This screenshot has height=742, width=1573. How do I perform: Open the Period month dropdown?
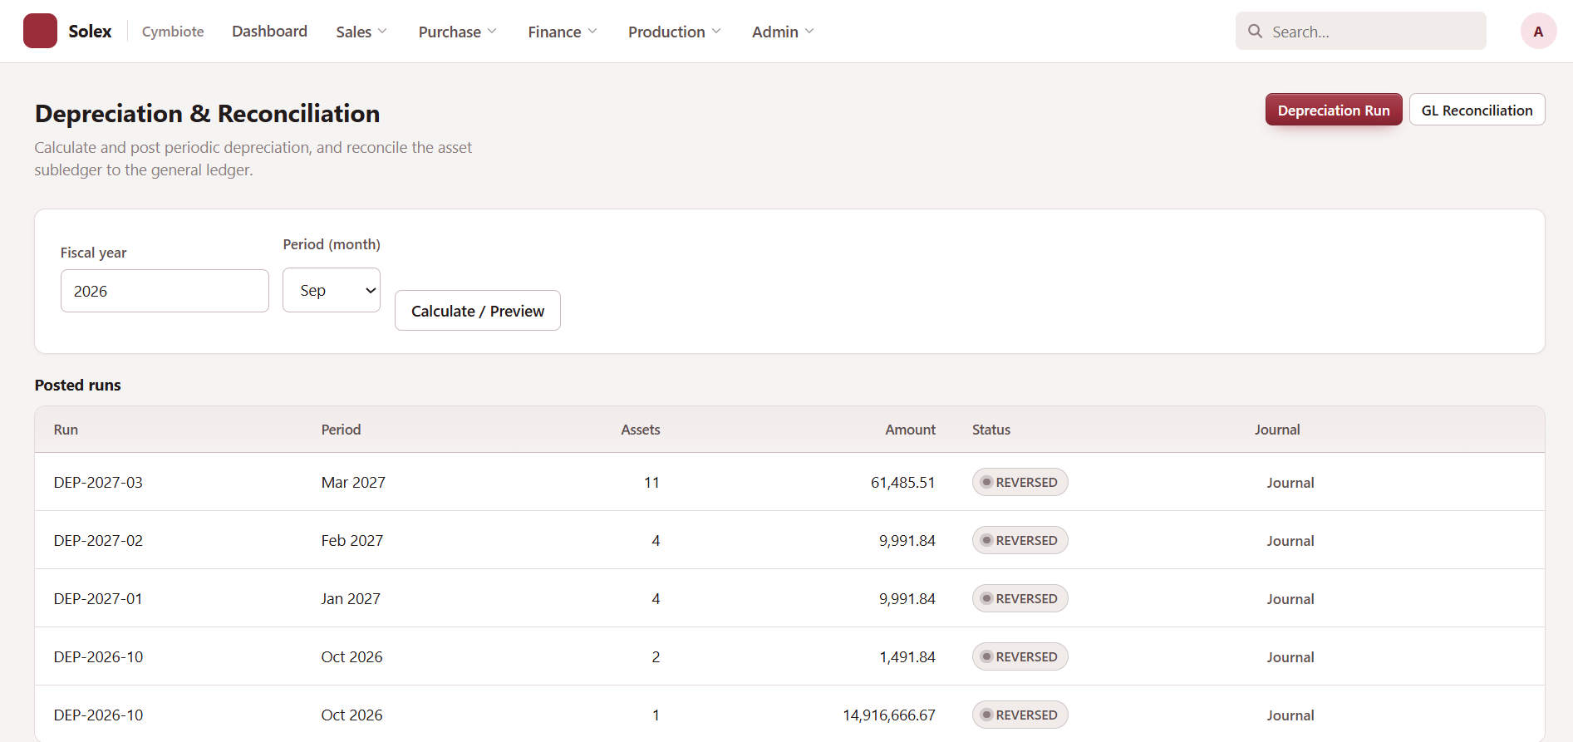point(332,290)
